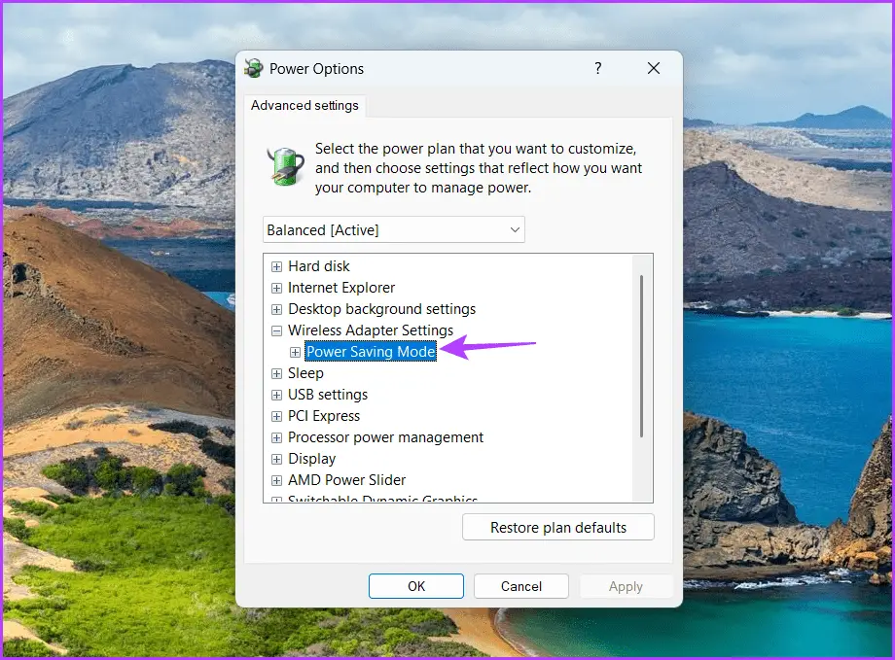This screenshot has width=895, height=660.
Task: Open the Balanced [Active] plan dropdown
Action: click(x=393, y=230)
